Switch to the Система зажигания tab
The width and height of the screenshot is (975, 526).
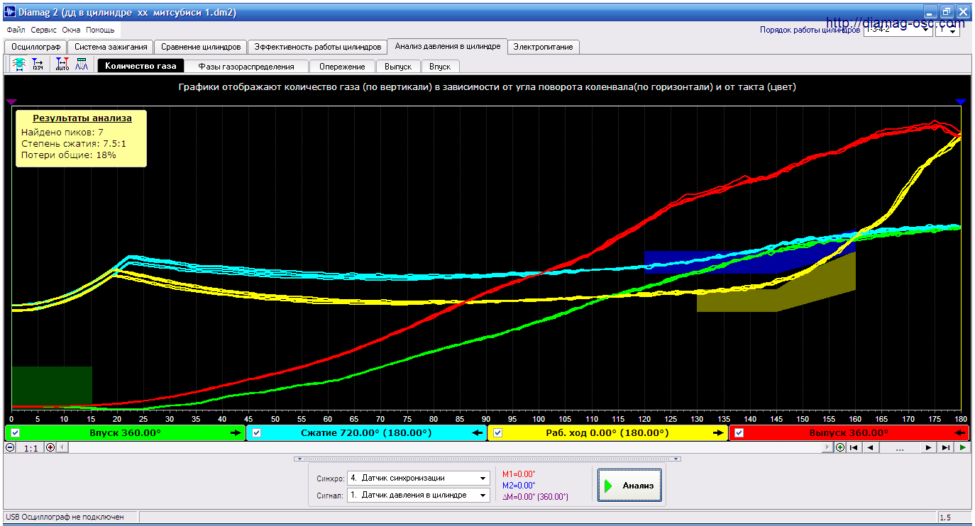point(111,47)
